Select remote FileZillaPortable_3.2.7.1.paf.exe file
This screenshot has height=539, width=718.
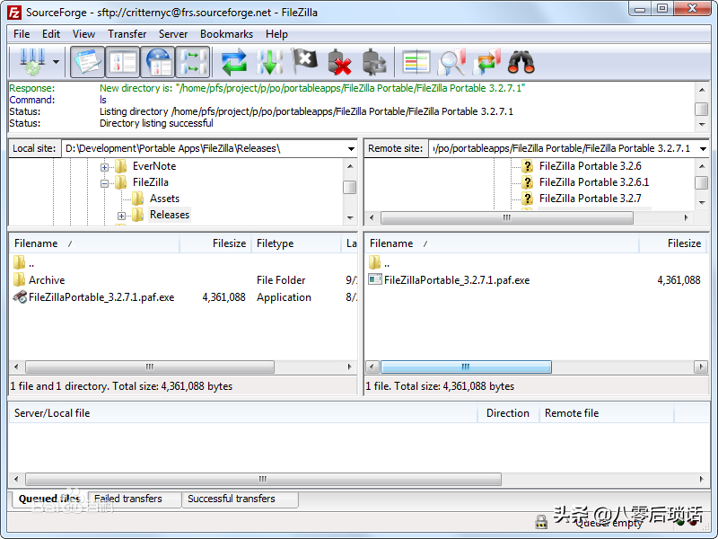457,280
